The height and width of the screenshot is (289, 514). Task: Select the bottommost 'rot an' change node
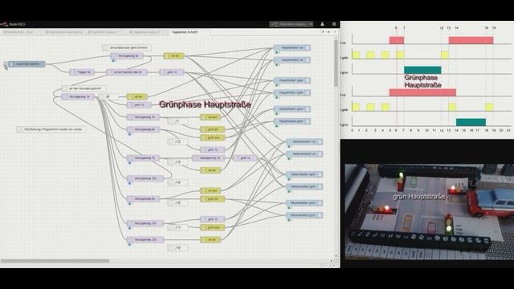(210, 240)
